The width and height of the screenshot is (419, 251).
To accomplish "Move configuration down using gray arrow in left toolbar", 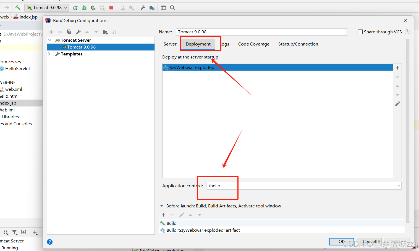I will pos(96,32).
